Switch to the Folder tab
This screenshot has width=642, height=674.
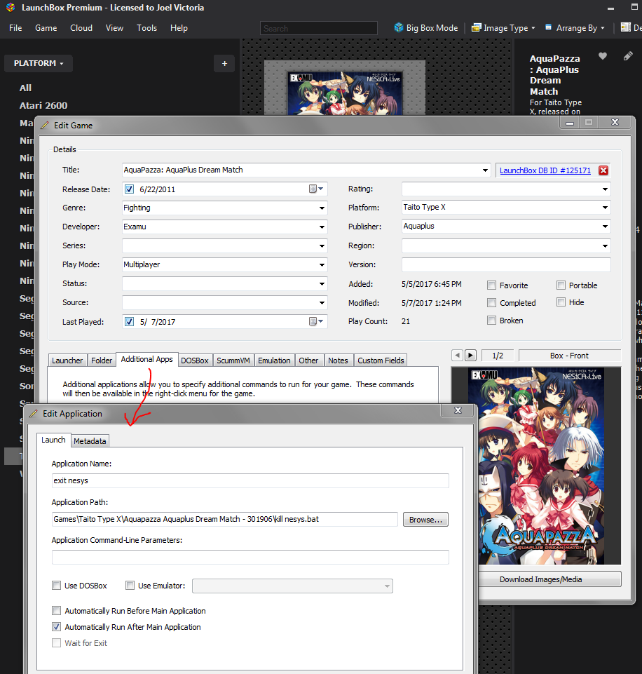(102, 360)
